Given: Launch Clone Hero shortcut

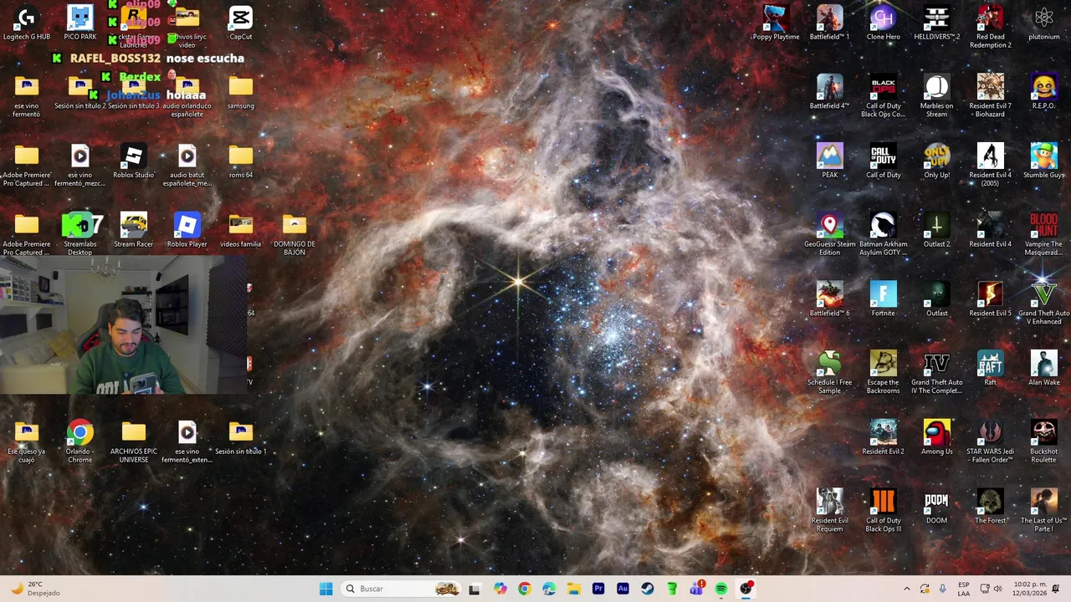Looking at the screenshot, I should [883, 23].
